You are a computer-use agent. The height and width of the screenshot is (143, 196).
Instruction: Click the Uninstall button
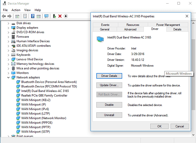pos(109,115)
